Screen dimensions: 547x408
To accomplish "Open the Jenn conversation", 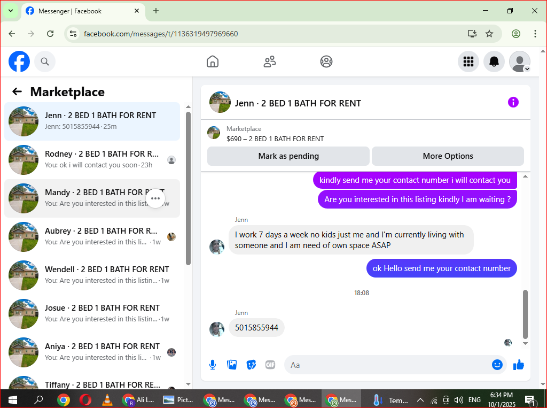I will pyautogui.click(x=92, y=121).
